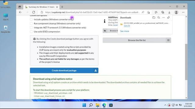Open the Favorites list icon

(x=156, y=12)
